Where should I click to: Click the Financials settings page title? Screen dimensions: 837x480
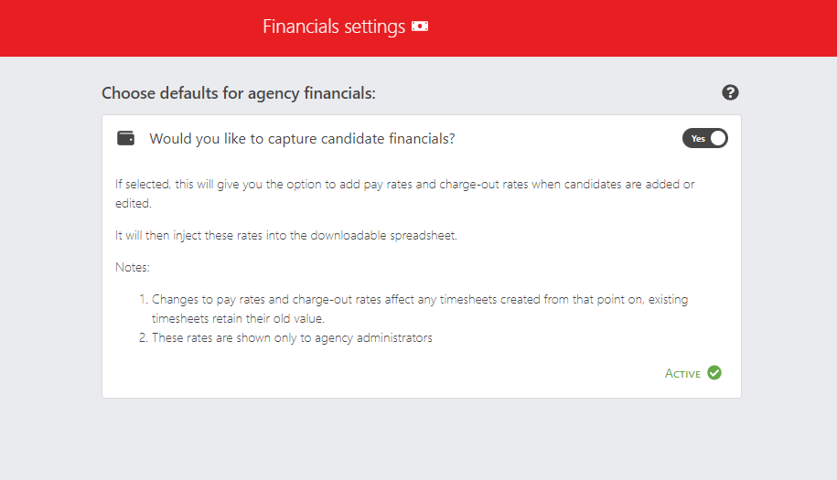coord(334,27)
